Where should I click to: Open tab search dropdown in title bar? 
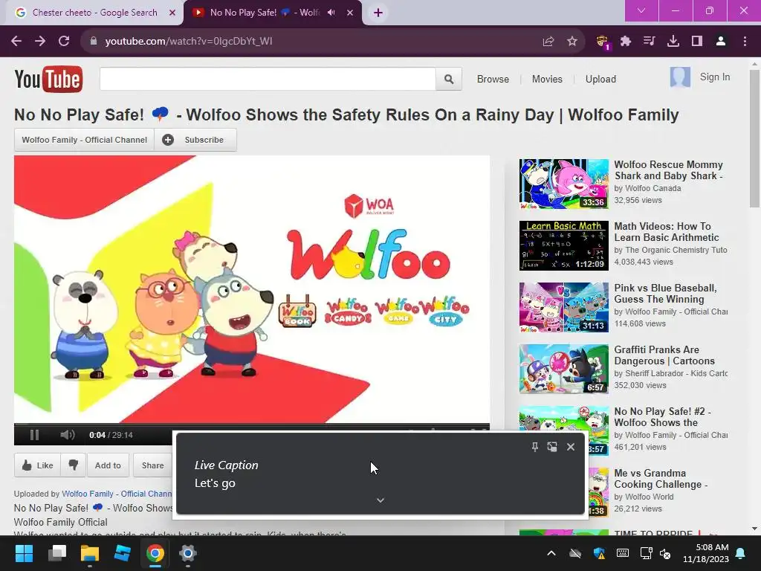pyautogui.click(x=641, y=10)
